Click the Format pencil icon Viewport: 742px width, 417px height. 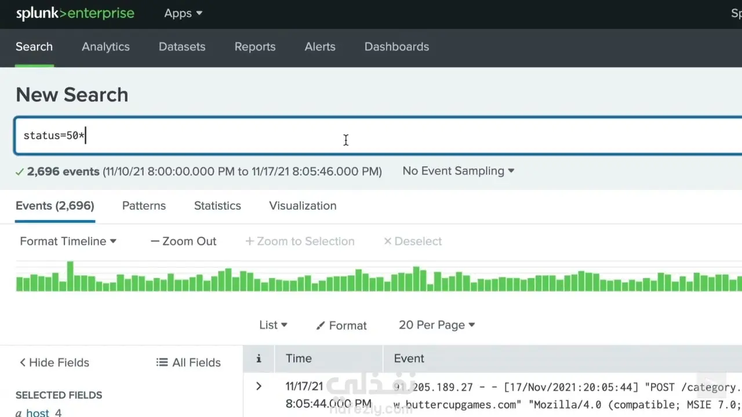[321, 326]
